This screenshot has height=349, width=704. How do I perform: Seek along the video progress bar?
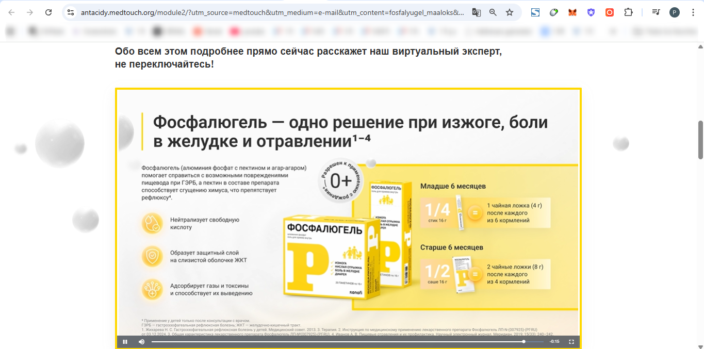coord(348,341)
